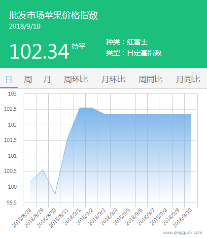Click the x-axis label 2018/9/3
207x238 pixels.
tap(97, 217)
